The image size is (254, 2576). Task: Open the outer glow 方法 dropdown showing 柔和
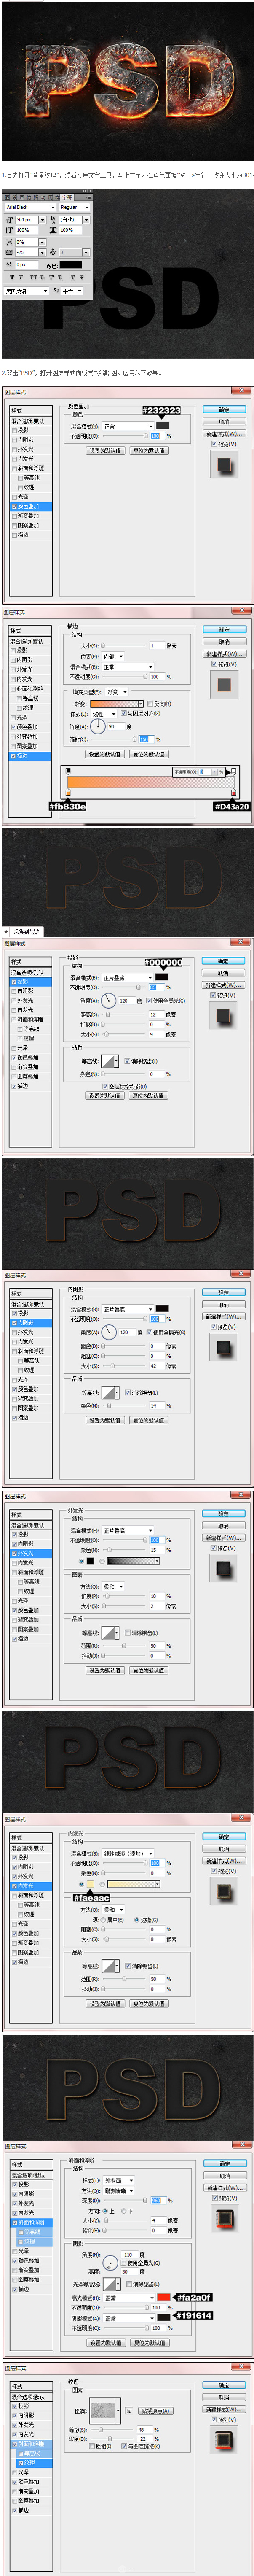[115, 1586]
